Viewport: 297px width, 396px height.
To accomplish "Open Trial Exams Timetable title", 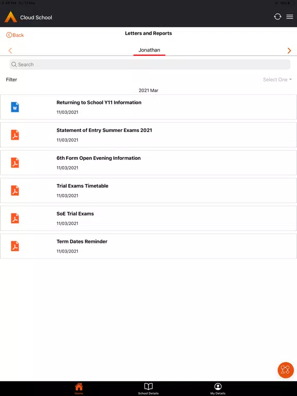I will (x=82, y=186).
